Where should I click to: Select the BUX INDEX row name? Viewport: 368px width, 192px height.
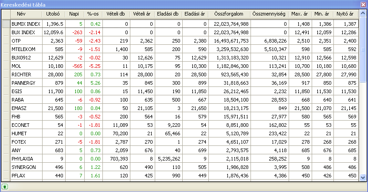(23, 32)
